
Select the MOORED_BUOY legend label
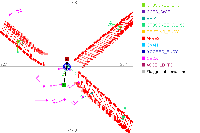click(163, 52)
